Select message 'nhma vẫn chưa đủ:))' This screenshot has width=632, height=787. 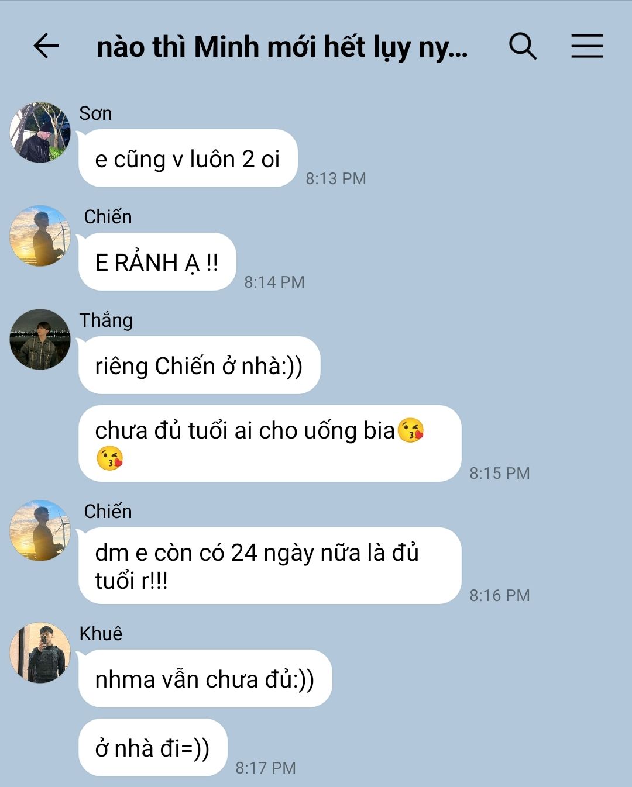point(205,679)
